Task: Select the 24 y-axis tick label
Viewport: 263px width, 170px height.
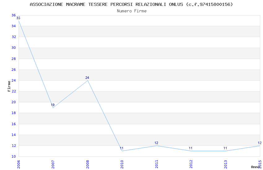Action: (x=14, y=80)
